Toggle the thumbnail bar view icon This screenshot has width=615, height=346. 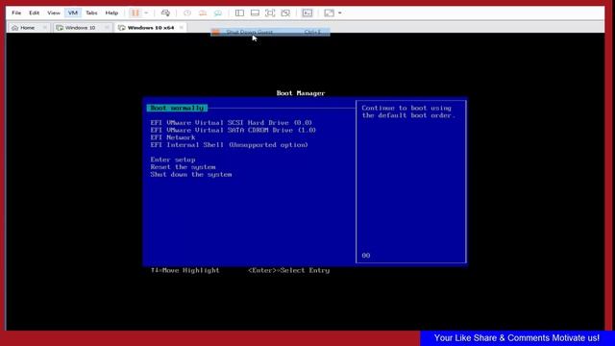[x=255, y=12]
